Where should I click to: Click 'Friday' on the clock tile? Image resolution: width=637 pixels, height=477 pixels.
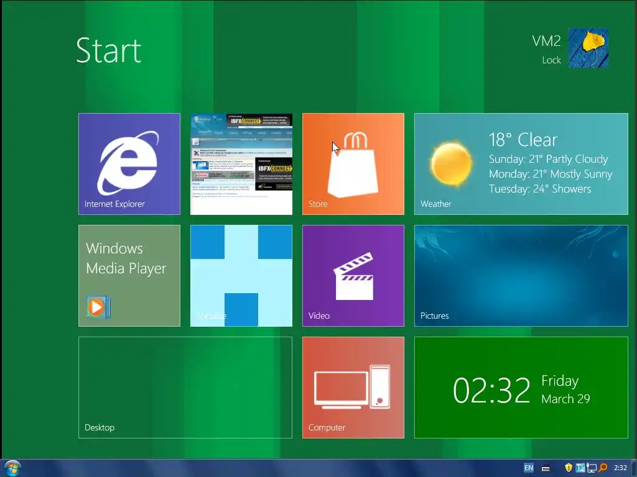(560, 381)
